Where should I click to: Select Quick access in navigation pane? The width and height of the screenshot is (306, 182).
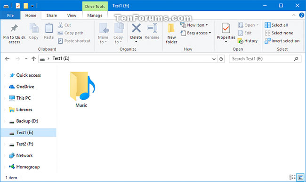pyautogui.click(x=29, y=75)
